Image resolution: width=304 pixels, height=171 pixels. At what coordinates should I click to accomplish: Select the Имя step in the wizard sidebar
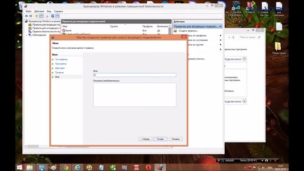click(x=57, y=77)
